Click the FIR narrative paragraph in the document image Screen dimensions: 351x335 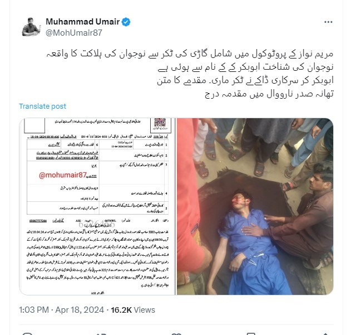97,258
